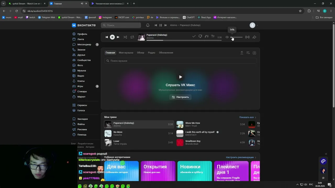The image size is (335, 188).
Task: Seek on the track progress bar
Action: [184, 40]
